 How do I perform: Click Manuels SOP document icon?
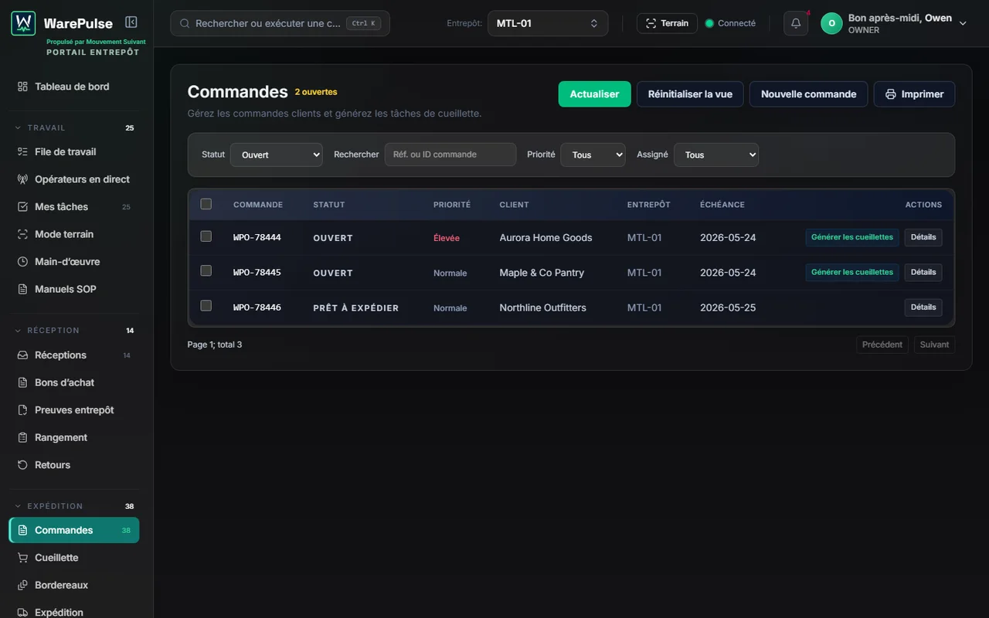point(22,289)
